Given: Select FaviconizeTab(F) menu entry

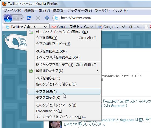Looking at the screenshot, I should tap(64, 111).
